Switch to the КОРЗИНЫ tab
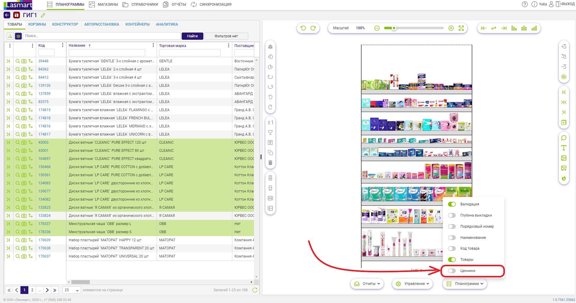 (x=37, y=24)
